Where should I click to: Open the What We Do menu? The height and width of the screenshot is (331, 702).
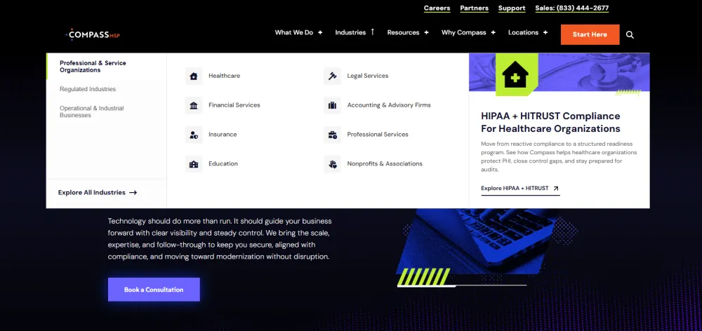(293, 33)
